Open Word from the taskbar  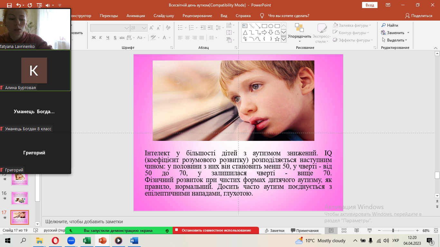coord(134,240)
